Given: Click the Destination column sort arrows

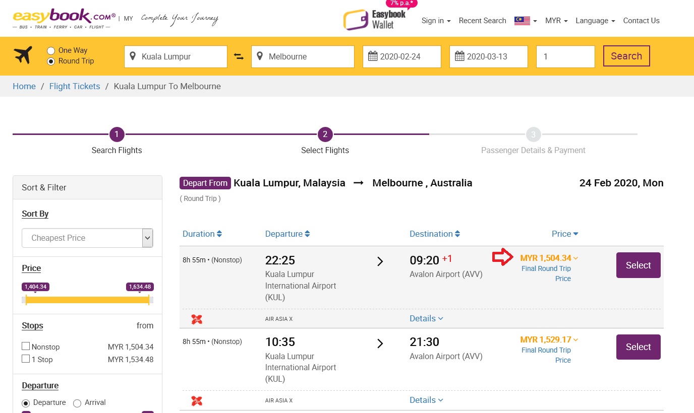Looking at the screenshot, I should click(457, 234).
